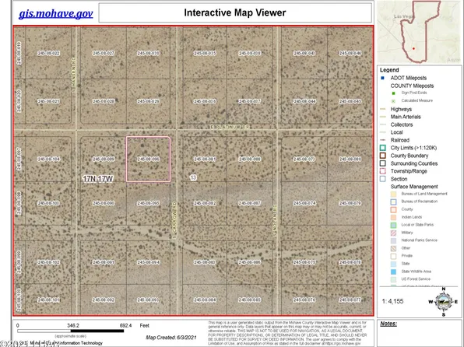Click the US Forest Service swatch

[393, 279]
